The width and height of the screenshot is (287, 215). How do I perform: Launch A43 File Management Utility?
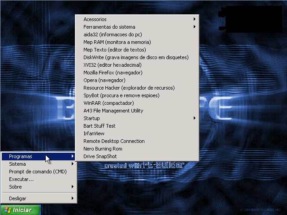click(x=137, y=111)
